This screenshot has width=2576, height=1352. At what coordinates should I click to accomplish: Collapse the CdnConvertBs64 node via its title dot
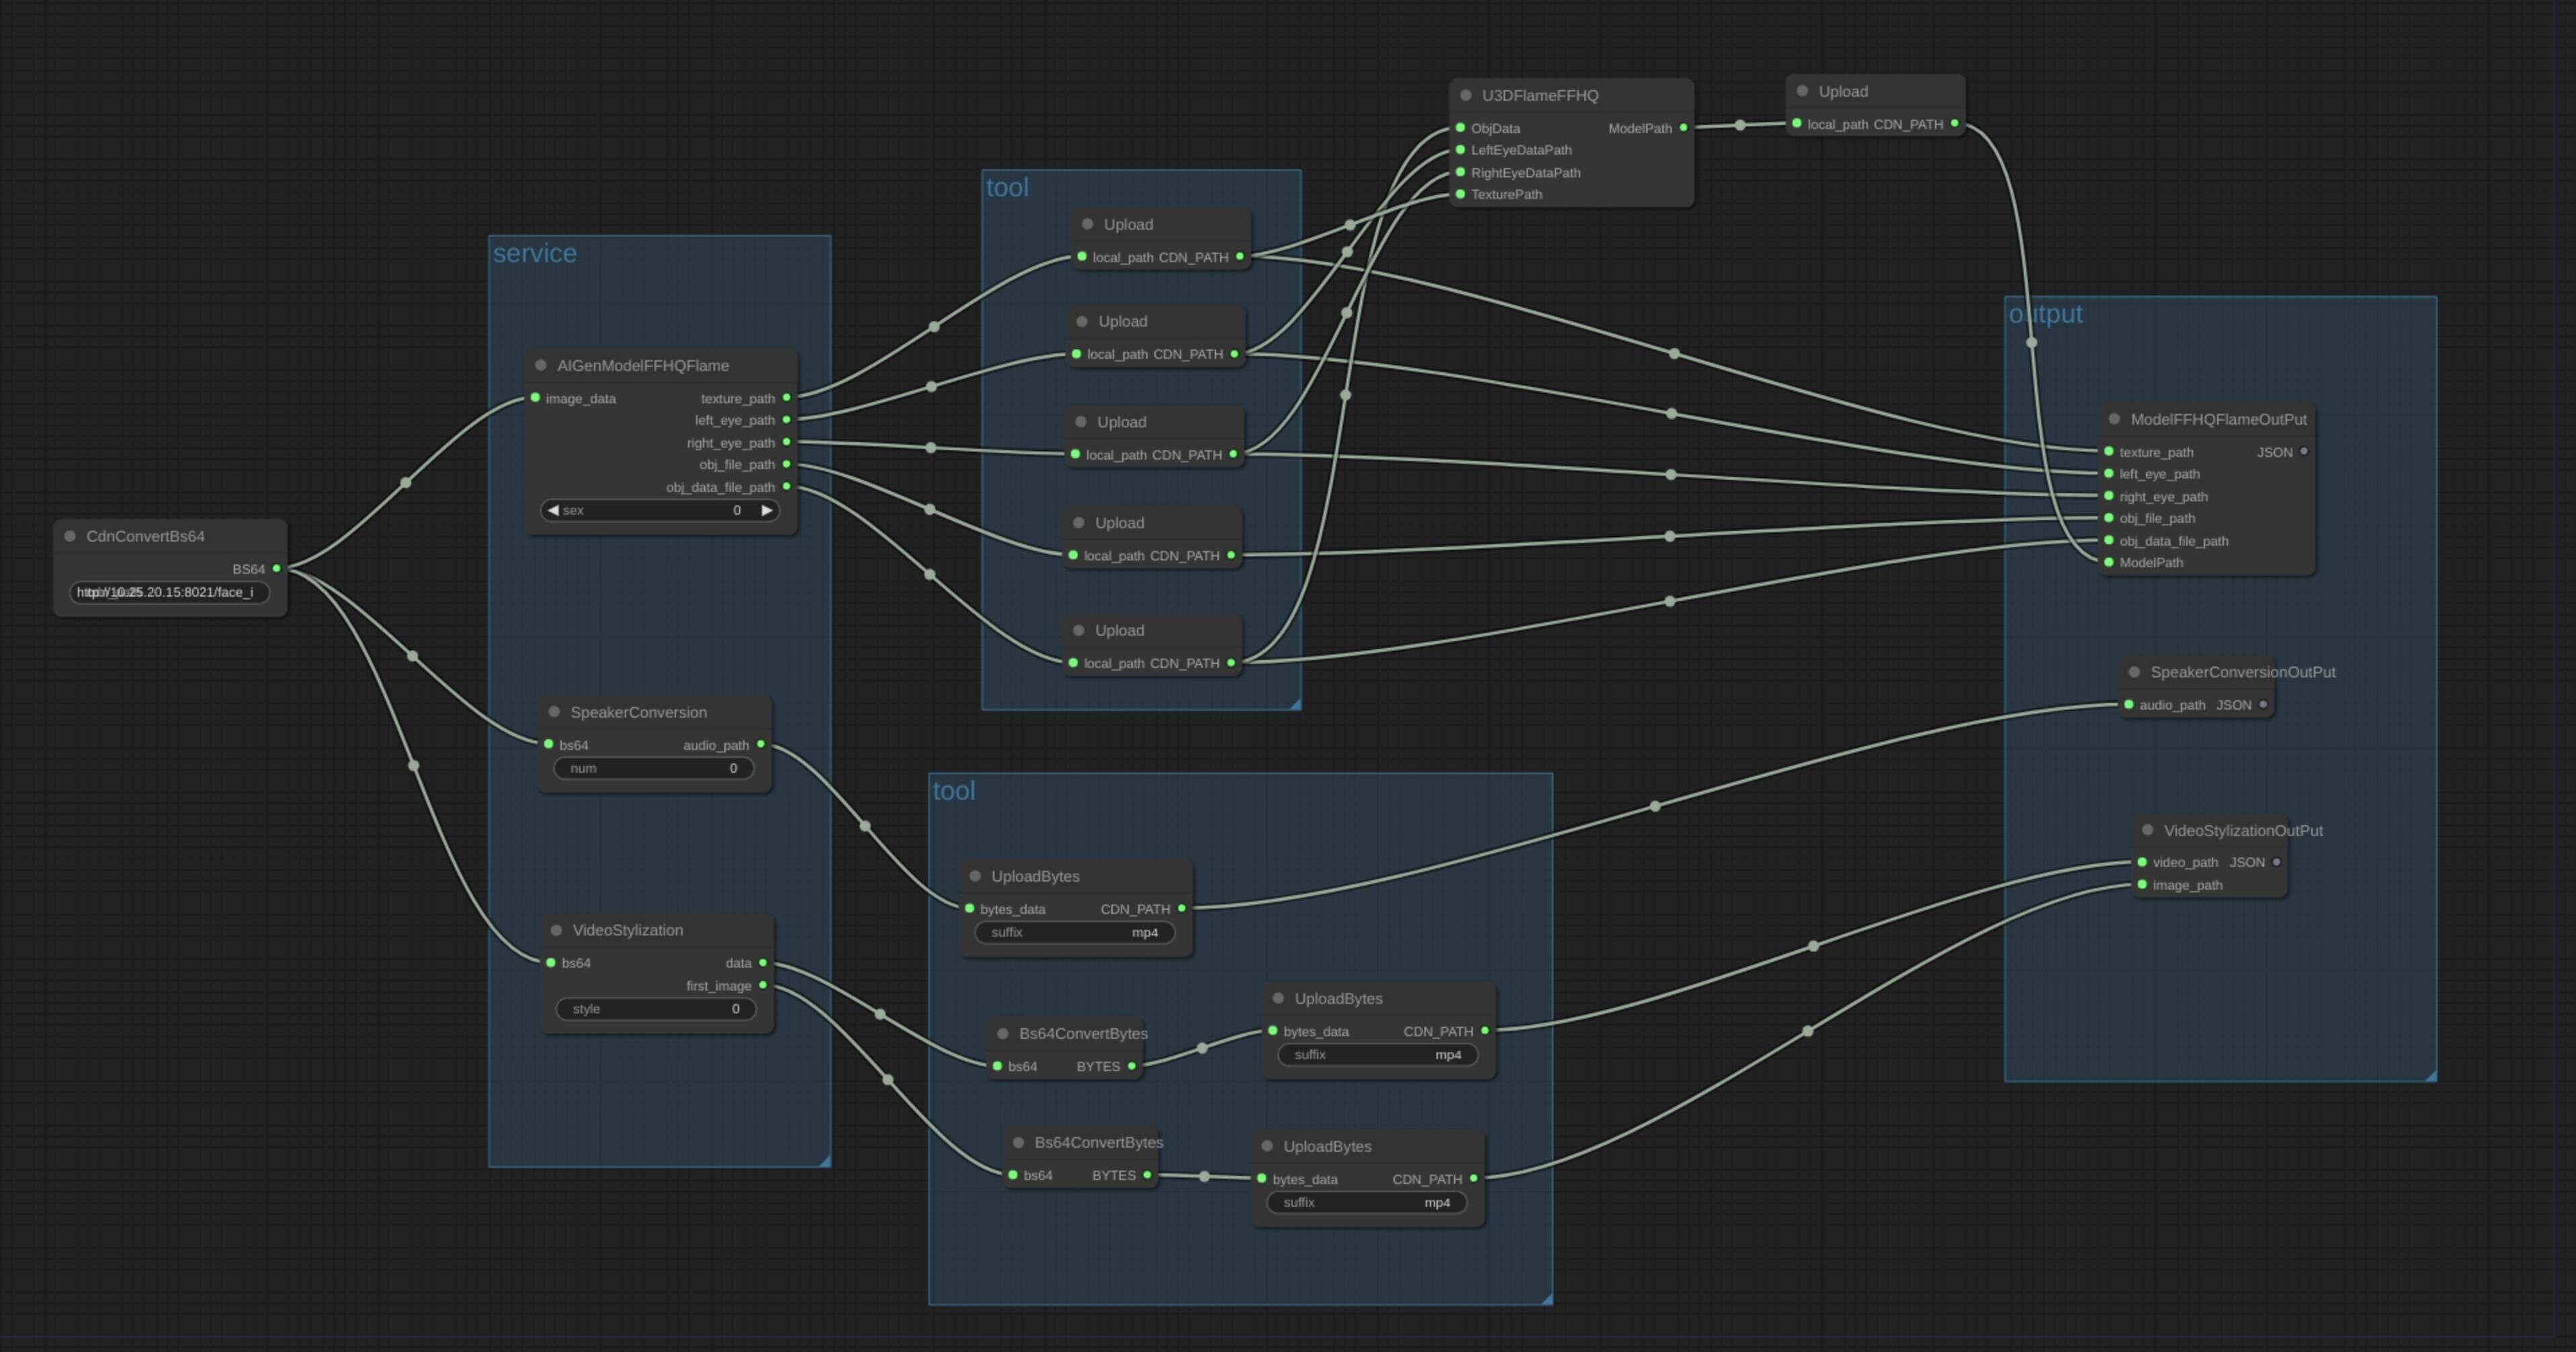click(70, 536)
